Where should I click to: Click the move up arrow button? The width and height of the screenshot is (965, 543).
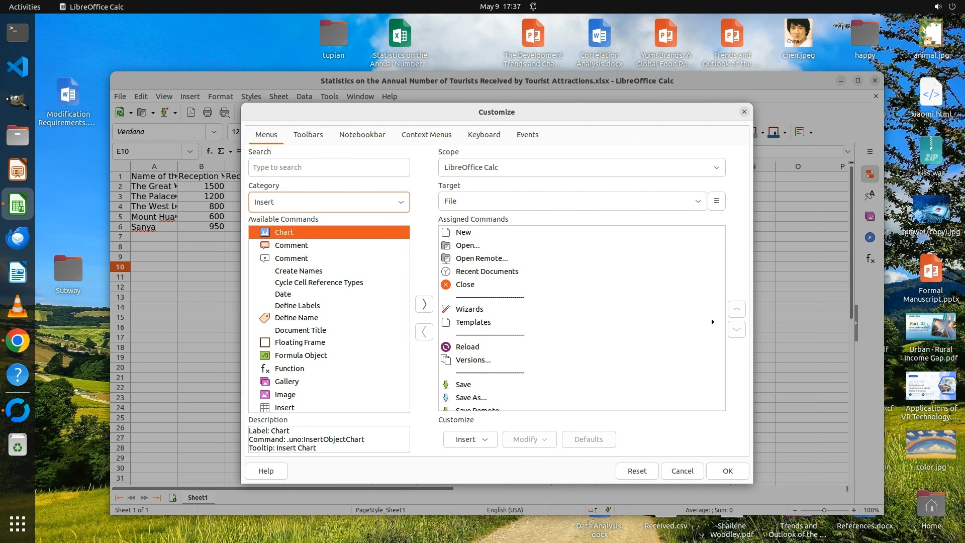[736, 309]
